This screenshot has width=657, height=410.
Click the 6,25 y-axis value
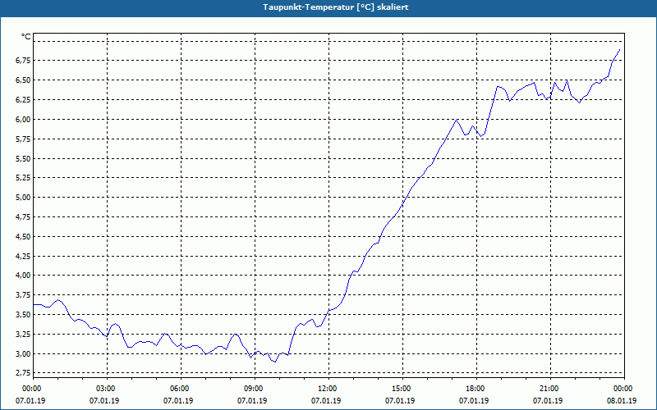click(x=23, y=100)
